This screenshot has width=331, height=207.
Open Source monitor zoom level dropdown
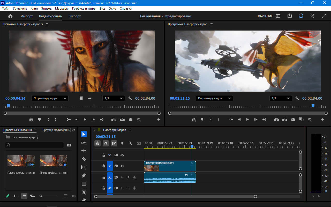click(x=50, y=98)
